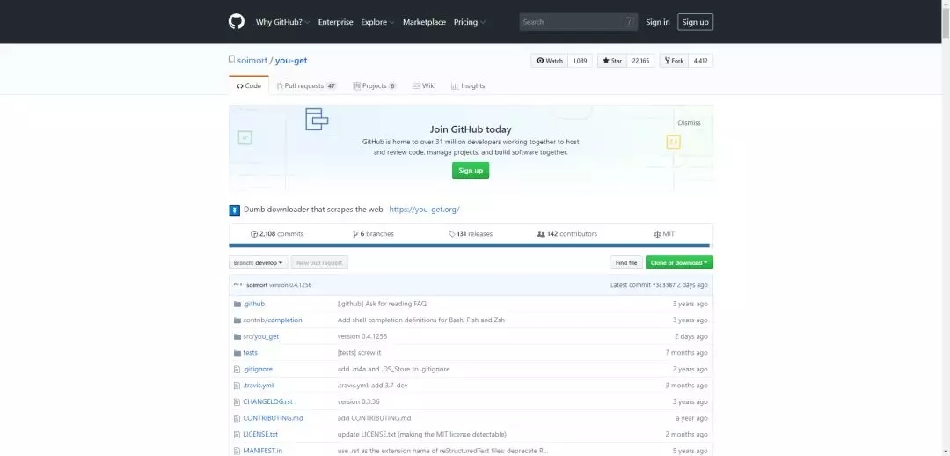Click the header Sign up button
The width and height of the screenshot is (950, 456).
[x=695, y=22]
